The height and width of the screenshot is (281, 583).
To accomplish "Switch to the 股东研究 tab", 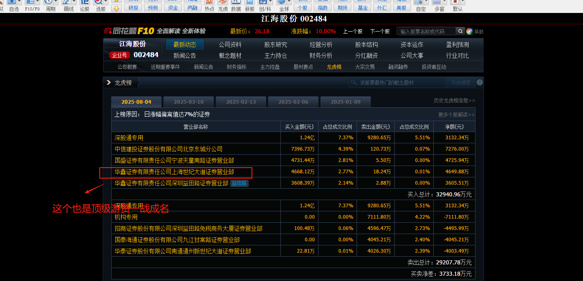I will tap(275, 45).
